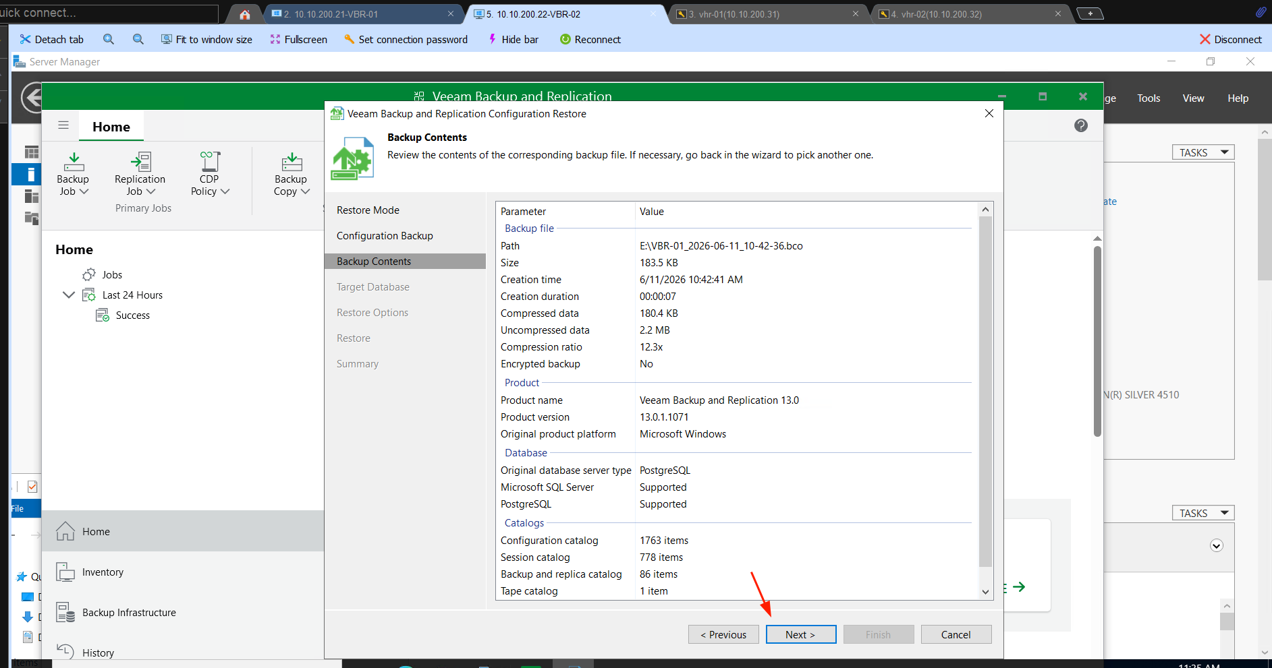Open Veeam help question mark icon

pos(1081,125)
